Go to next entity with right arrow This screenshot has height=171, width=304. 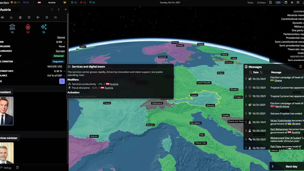click(59, 10)
